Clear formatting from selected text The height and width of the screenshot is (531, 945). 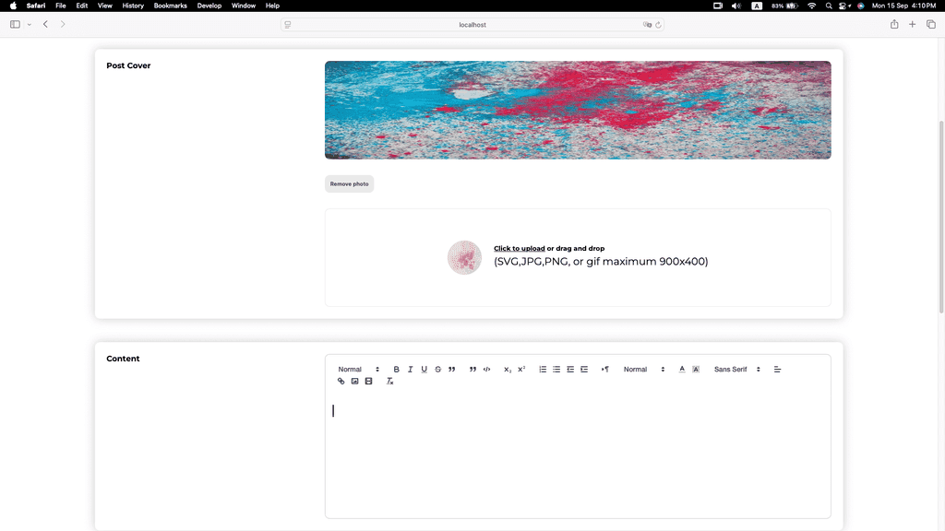pyautogui.click(x=389, y=381)
